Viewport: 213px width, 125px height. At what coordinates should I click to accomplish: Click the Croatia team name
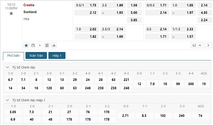(29, 5)
